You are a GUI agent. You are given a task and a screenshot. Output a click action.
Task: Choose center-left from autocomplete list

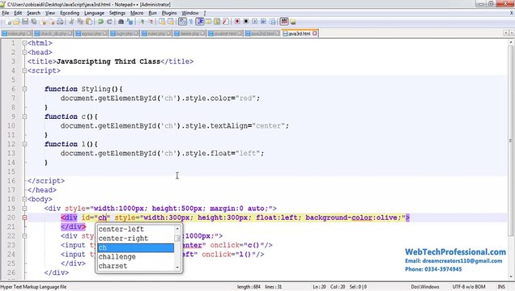[136, 229]
